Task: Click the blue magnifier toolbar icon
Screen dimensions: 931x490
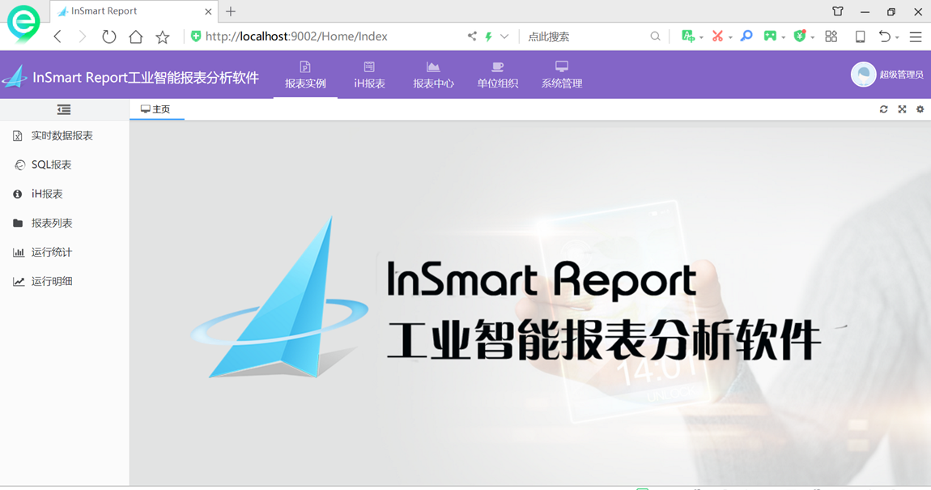Action: [x=746, y=36]
